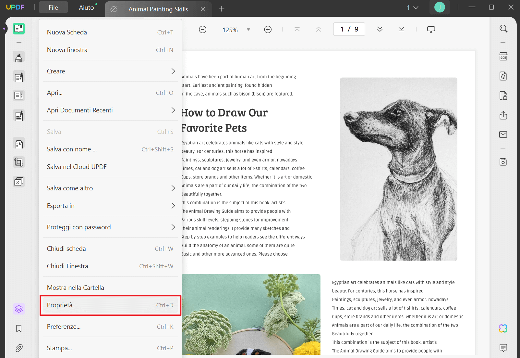The width and height of the screenshot is (520, 358).
Task: Choose Stampa... to print
Action: pos(110,348)
